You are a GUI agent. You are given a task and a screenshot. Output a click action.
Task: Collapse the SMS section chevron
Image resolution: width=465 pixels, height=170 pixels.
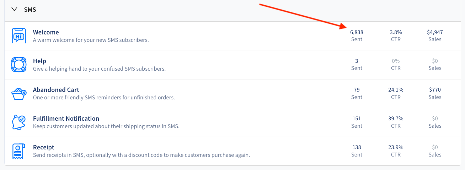15,10
